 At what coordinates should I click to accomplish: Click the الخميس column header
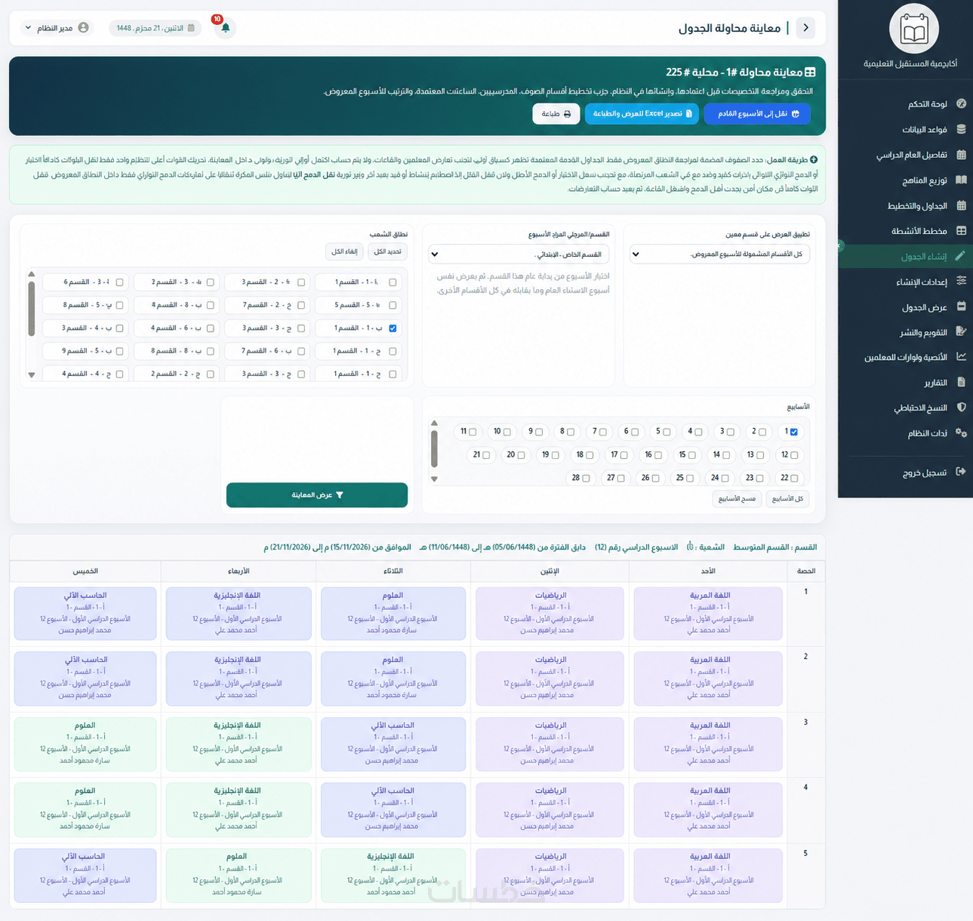click(x=85, y=571)
